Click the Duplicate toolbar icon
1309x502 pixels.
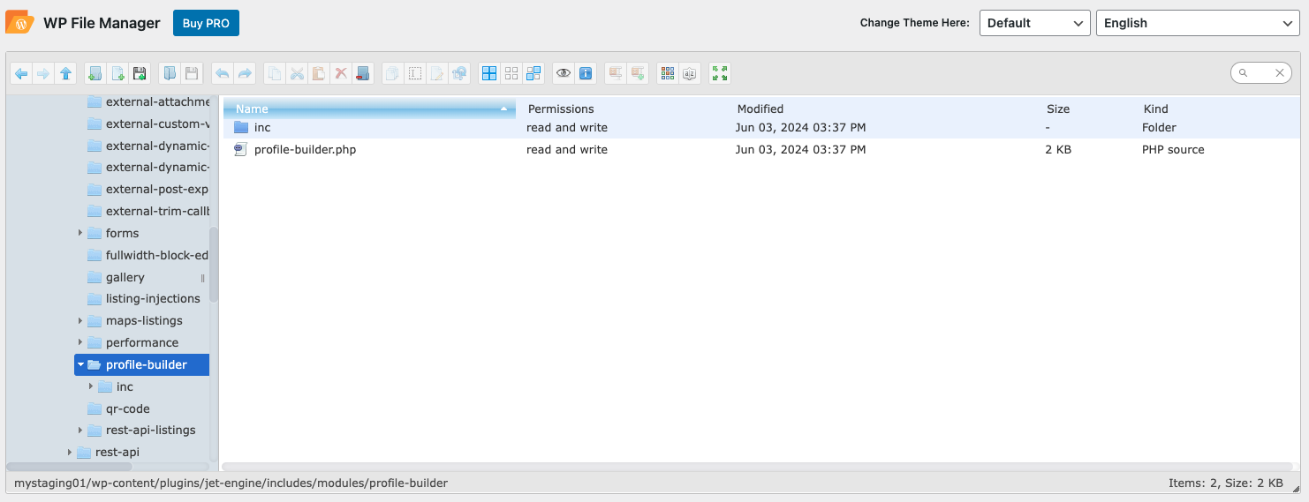pyautogui.click(x=393, y=74)
